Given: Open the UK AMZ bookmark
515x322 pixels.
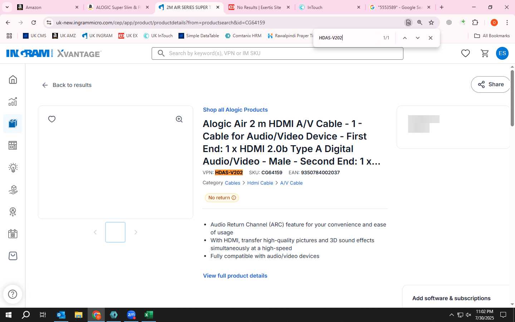Looking at the screenshot, I should [x=64, y=36].
